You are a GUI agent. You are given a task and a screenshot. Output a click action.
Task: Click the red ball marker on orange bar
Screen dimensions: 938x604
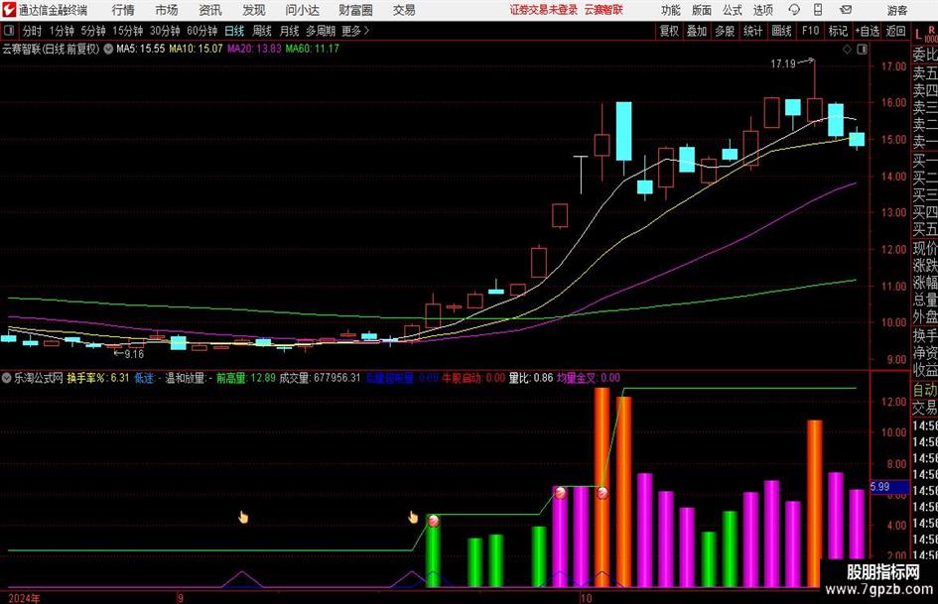(x=603, y=493)
